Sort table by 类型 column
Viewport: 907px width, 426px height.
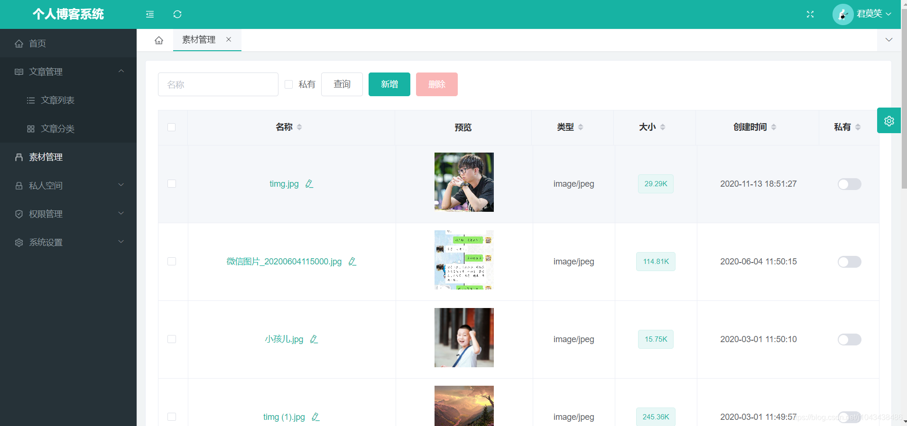(581, 127)
